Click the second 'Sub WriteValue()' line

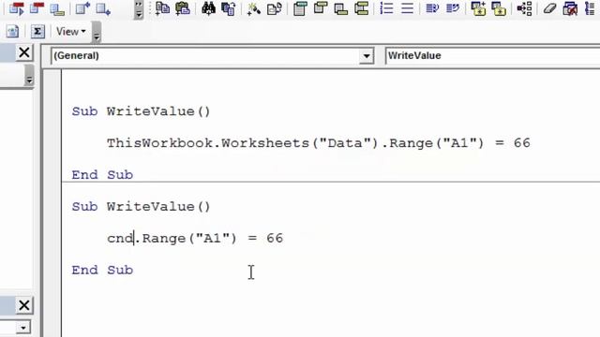tap(141, 207)
